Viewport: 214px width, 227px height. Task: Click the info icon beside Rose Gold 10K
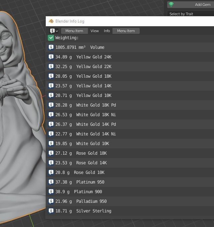tap(51, 173)
